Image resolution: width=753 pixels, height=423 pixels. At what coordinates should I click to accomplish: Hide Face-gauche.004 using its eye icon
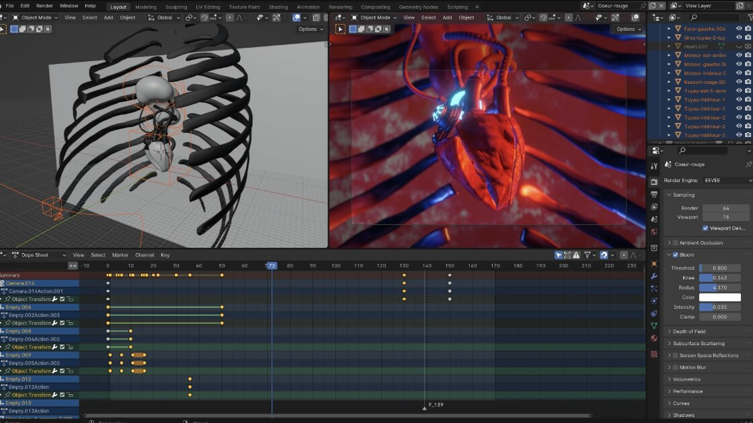tap(739, 29)
